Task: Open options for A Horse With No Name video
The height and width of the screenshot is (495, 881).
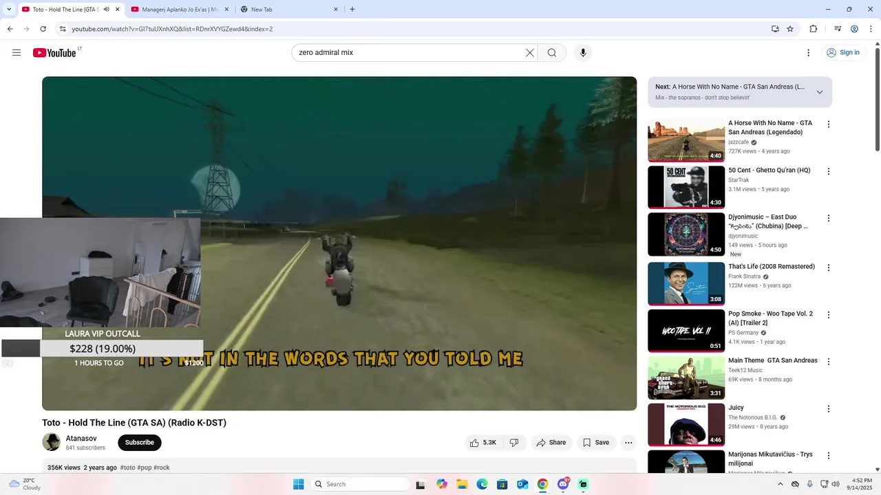Action: pyautogui.click(x=829, y=124)
